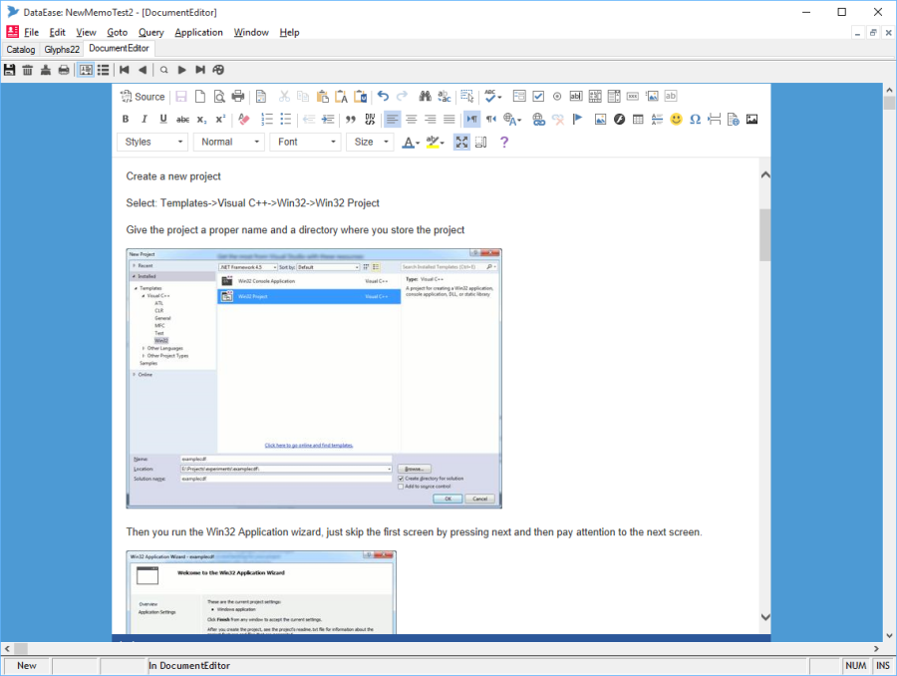
Task: Right align the text
Action: (x=431, y=119)
